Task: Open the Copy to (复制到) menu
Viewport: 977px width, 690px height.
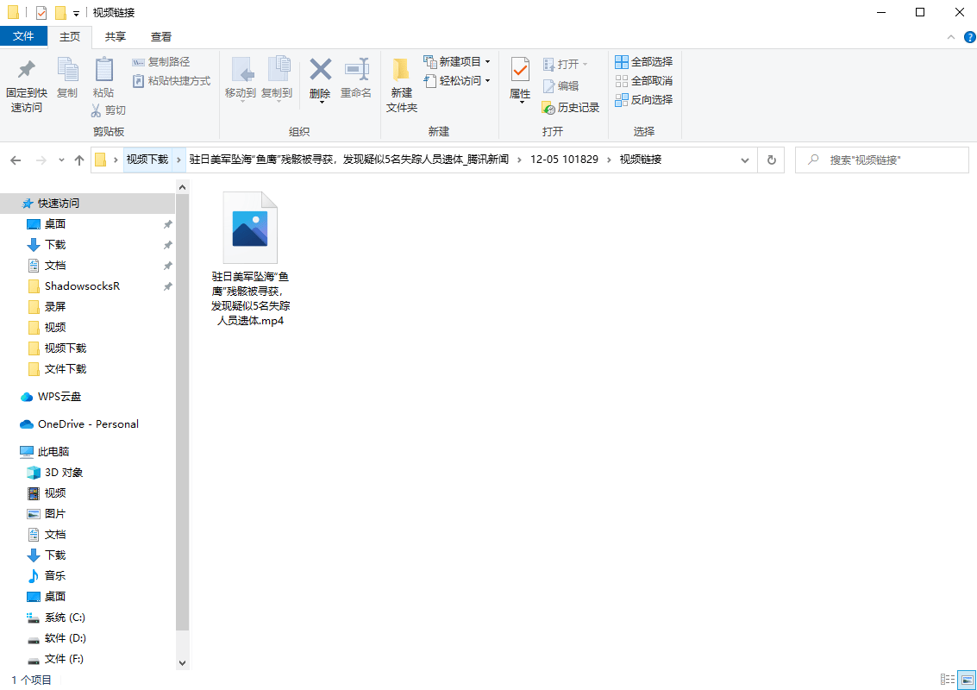Action: click(x=277, y=78)
